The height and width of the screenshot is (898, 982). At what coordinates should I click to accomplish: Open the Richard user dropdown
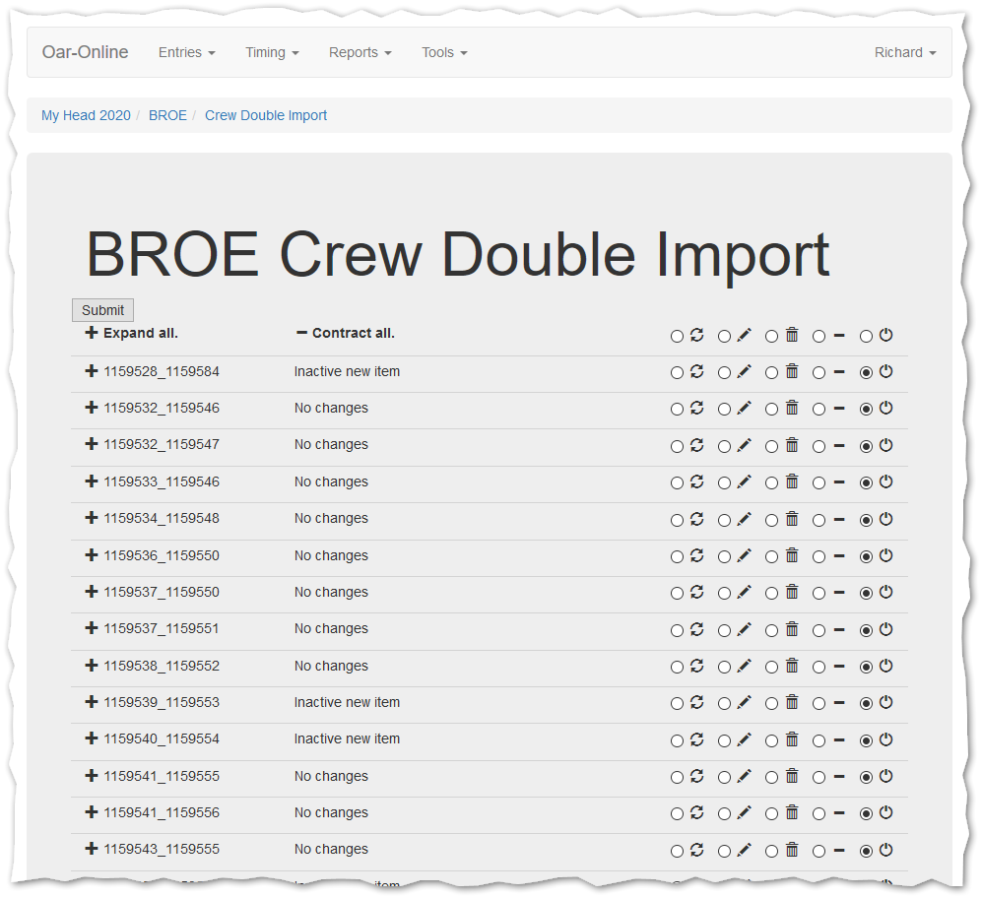click(x=904, y=52)
